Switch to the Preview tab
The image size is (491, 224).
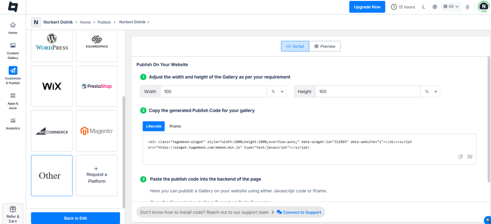click(x=325, y=46)
